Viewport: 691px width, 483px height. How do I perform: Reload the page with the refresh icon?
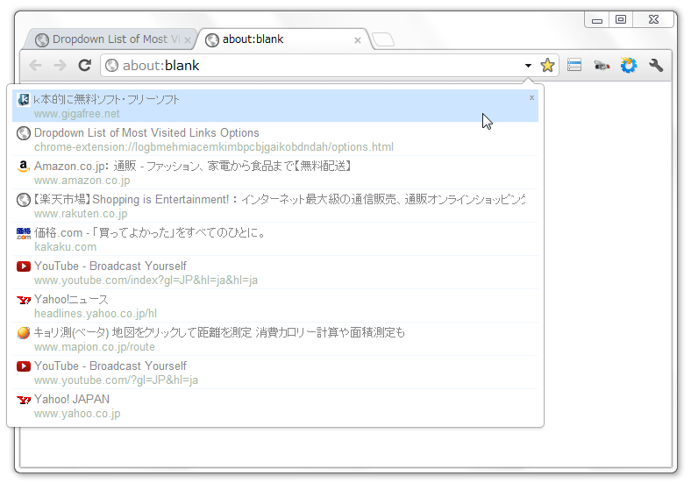coord(84,65)
